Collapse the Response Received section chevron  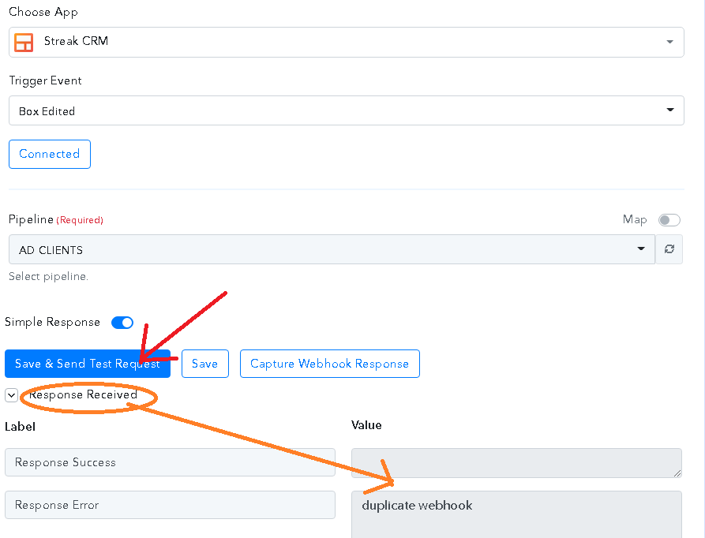11,395
